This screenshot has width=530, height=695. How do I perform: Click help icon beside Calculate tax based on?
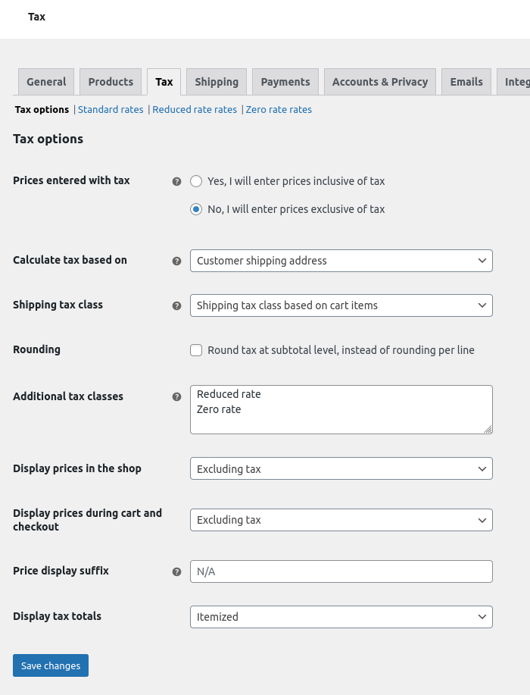[176, 261]
